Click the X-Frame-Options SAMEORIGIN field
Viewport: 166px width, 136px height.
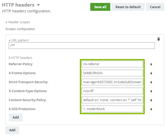[112, 73]
